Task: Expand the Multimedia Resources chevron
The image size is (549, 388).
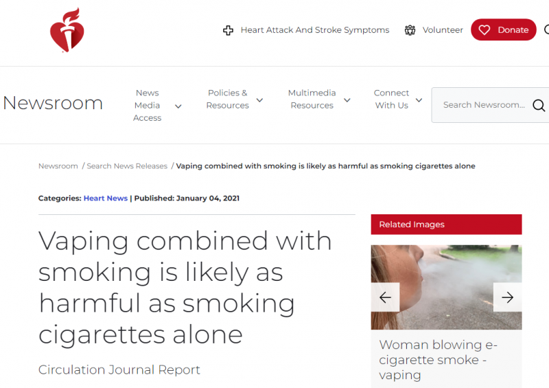Action: 347,100
